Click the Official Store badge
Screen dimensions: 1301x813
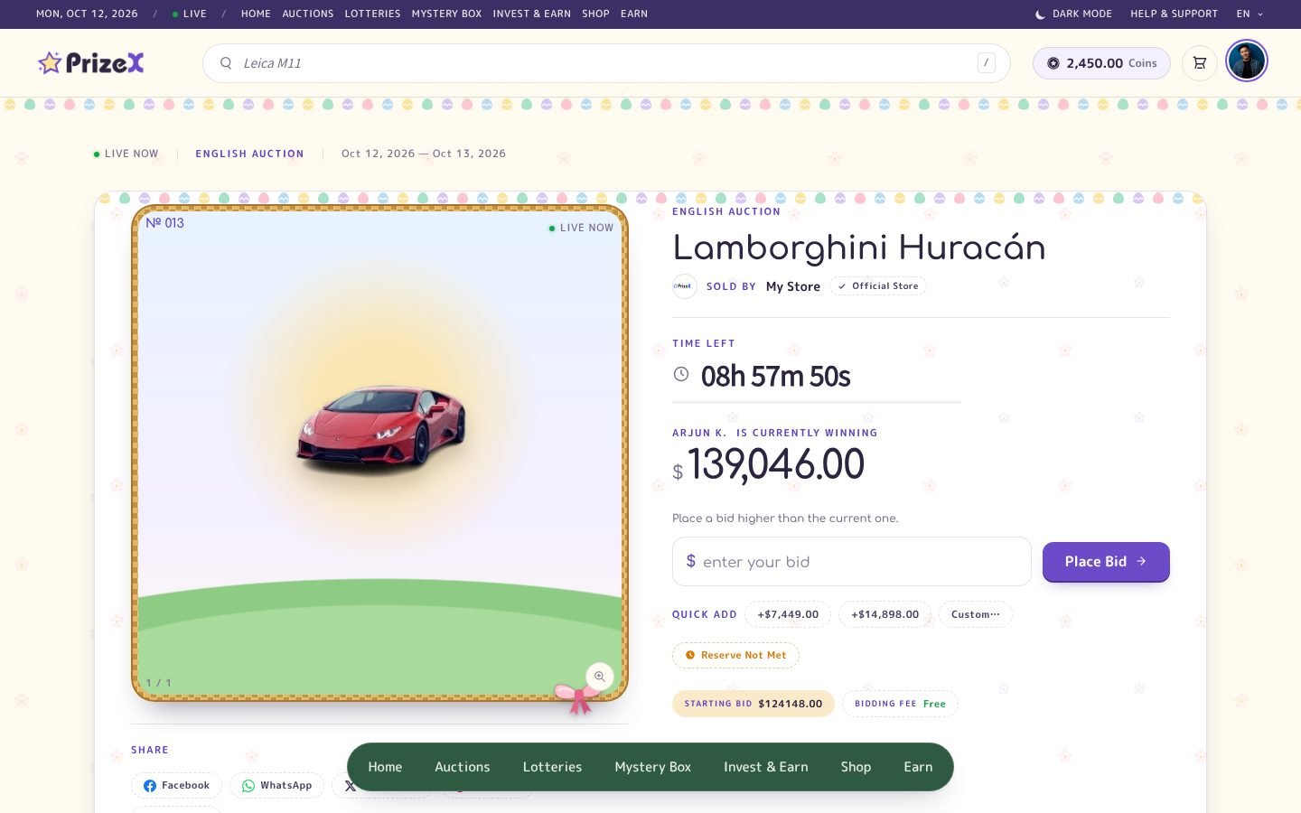tap(878, 286)
